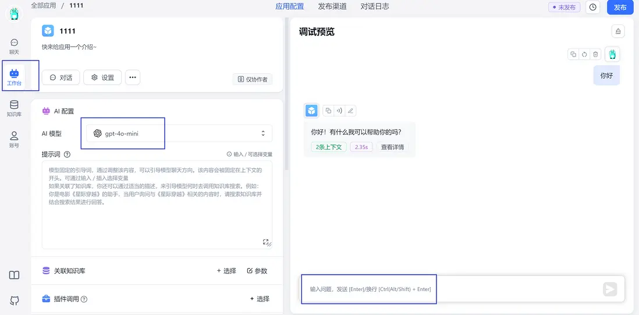Click the 调试预览 heading
This screenshot has height=315, width=639.
click(x=317, y=31)
